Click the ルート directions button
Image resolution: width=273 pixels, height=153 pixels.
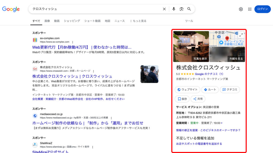(210, 90)
